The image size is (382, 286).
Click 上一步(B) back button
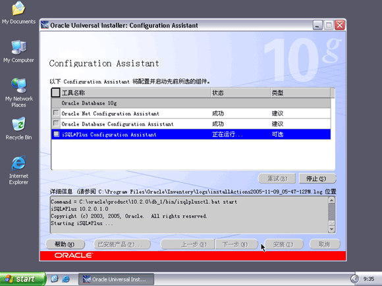[188, 244]
